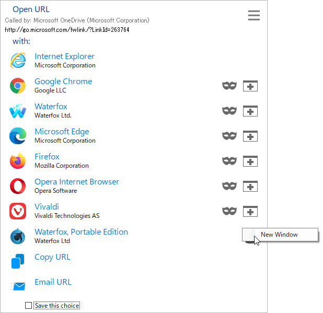Choose Microsoft Edge link
323x313 pixels.
(62, 132)
